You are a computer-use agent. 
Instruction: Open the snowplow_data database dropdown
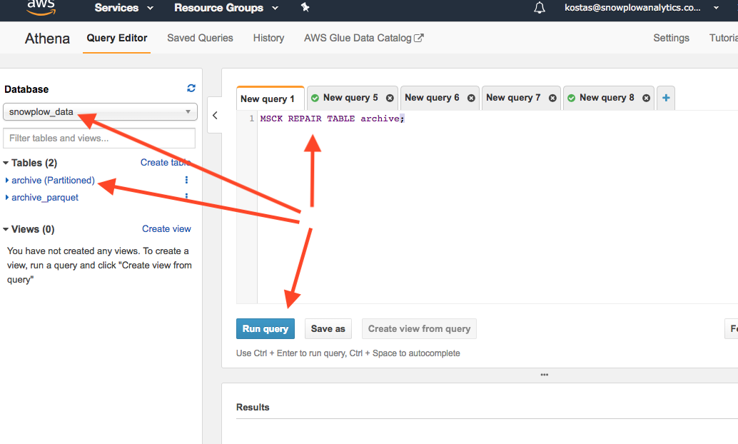point(100,112)
